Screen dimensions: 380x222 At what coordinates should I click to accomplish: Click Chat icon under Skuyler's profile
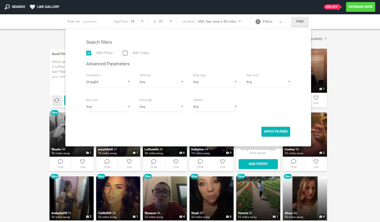click(60, 161)
